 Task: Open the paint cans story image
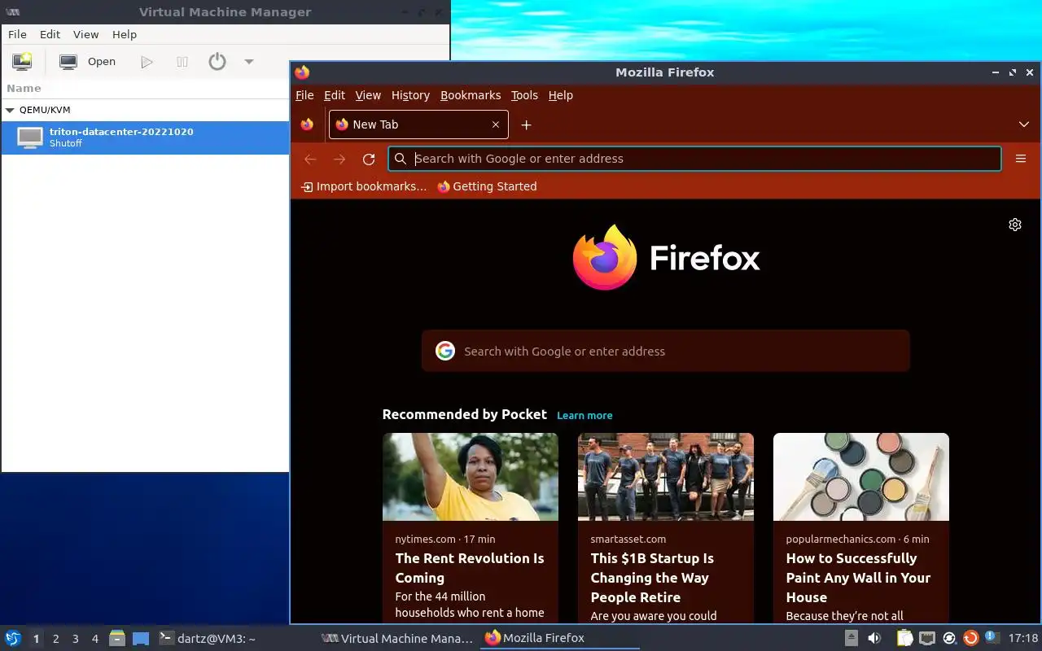[x=861, y=477]
